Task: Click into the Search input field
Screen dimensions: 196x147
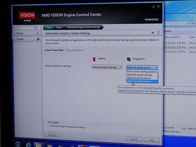Action: click(x=24, y=28)
